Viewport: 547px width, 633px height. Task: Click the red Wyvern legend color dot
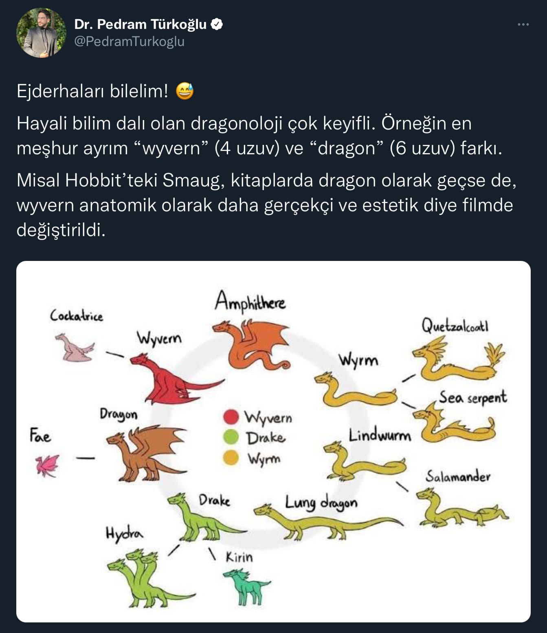pyautogui.click(x=231, y=417)
